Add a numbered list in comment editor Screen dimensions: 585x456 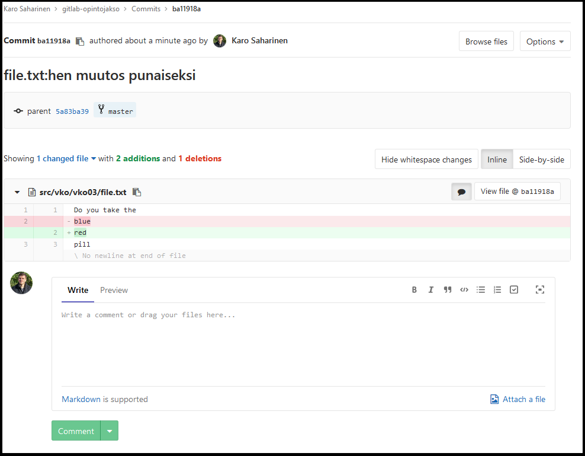[x=497, y=290]
